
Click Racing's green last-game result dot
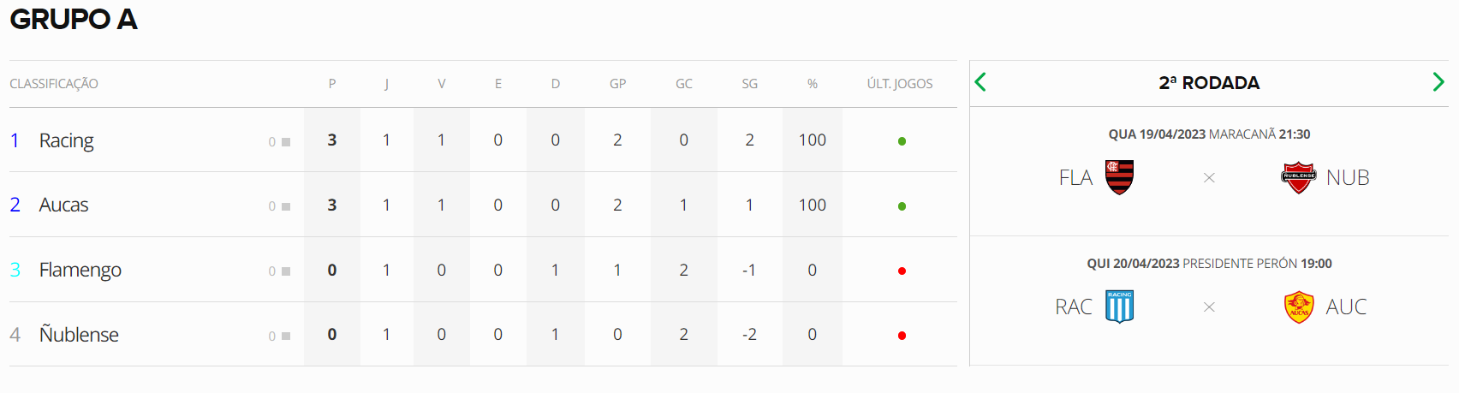pyautogui.click(x=902, y=141)
